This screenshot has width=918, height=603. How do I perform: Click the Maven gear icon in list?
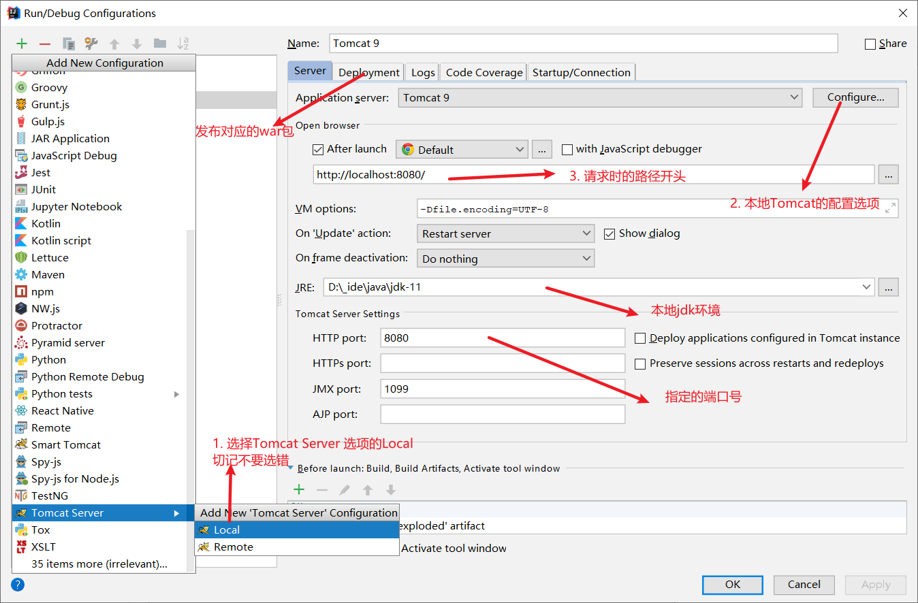pos(21,274)
